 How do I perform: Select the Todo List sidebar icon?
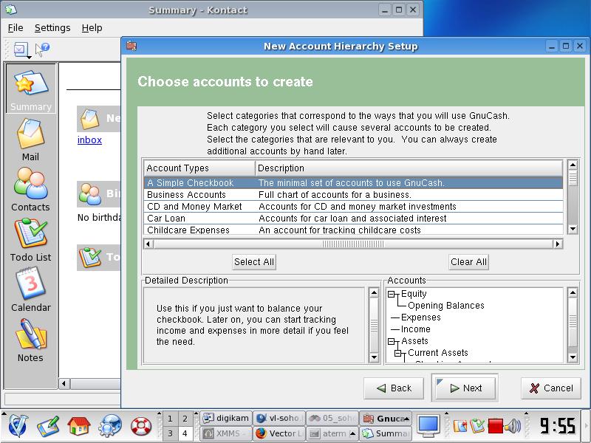[x=30, y=240]
